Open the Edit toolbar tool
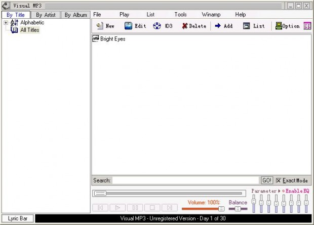The width and height of the screenshot is (314, 225). pos(128,26)
